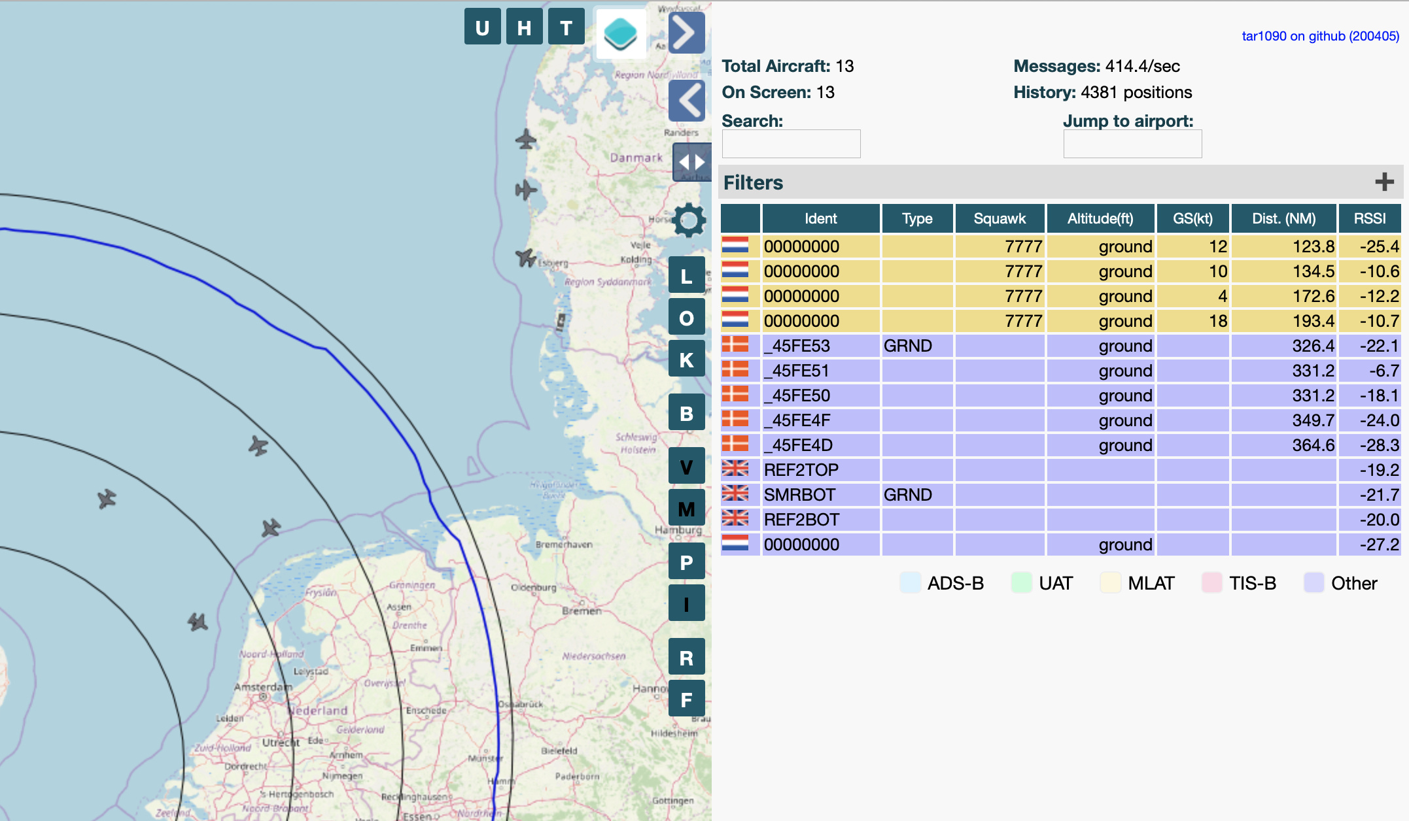The width and height of the screenshot is (1409, 821).
Task: Click the double-arrow sidebar width toggle
Action: point(691,161)
